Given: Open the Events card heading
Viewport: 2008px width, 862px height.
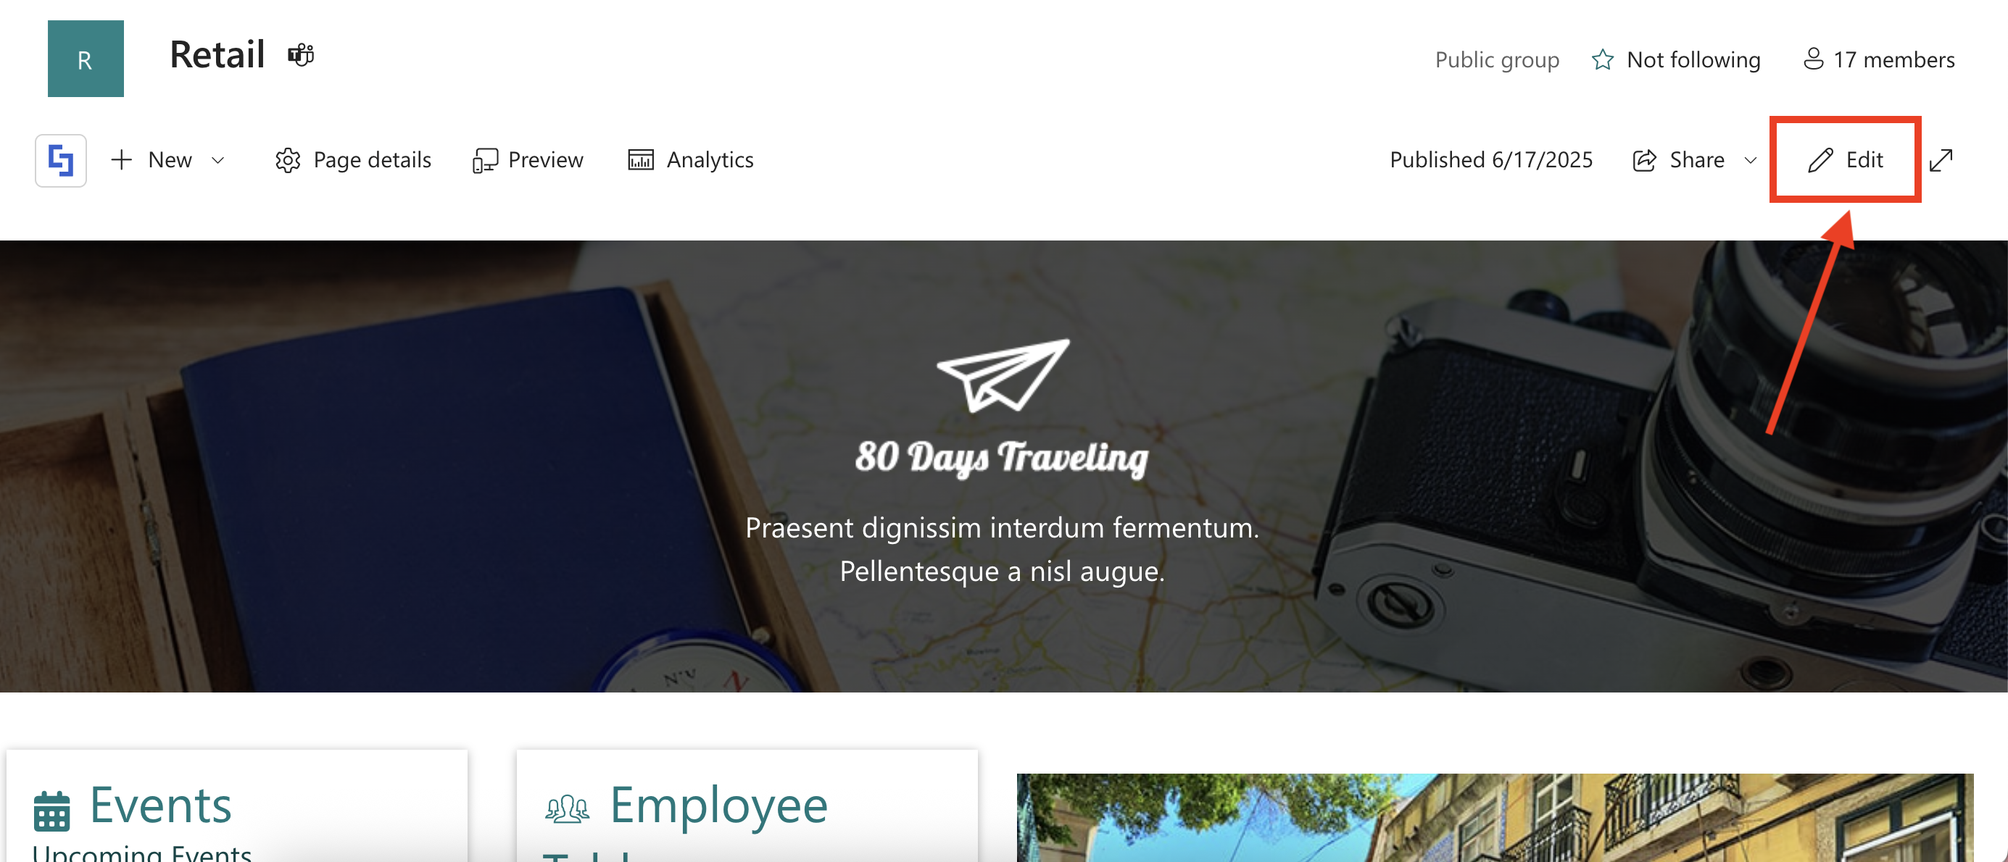Looking at the screenshot, I should click(x=161, y=805).
